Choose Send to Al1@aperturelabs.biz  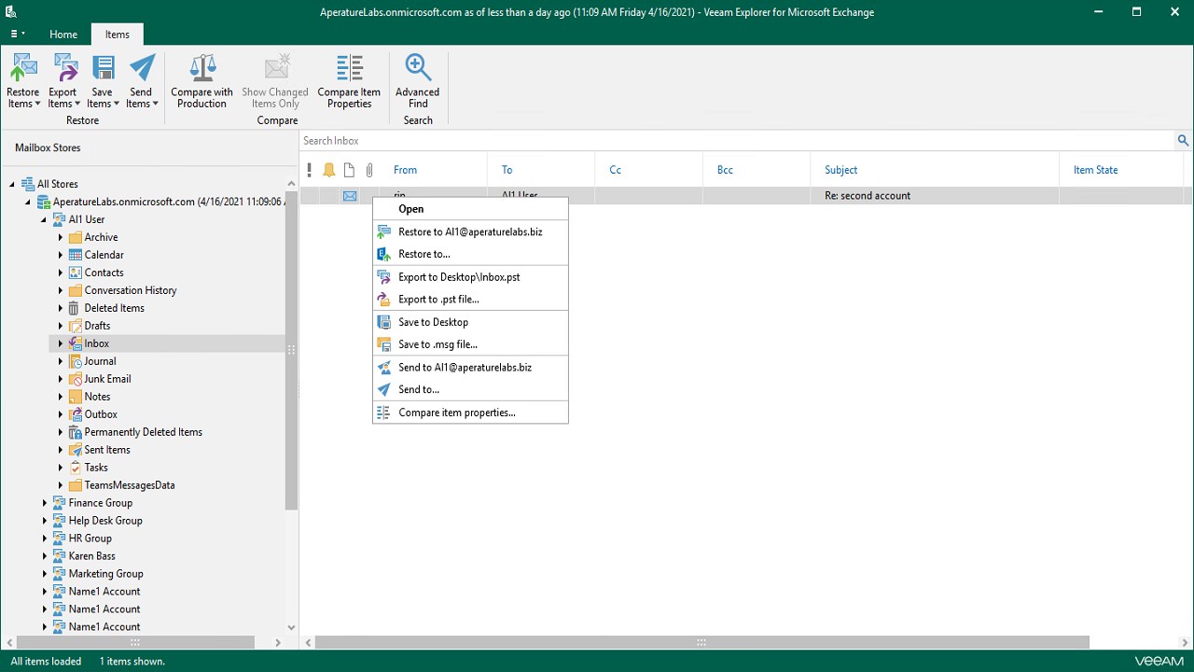[470, 368]
